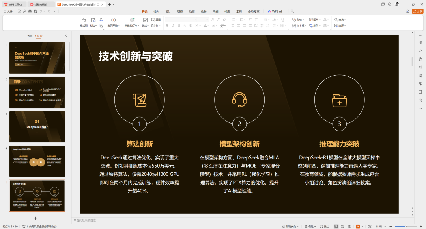Switch to slide sorter view in status bar
Screen dimensions: 426x229
(x=343, y=227)
